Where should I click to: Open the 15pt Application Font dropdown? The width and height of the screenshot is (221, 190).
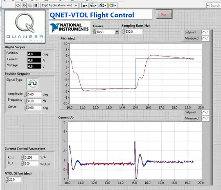59,5
